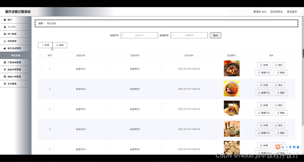This screenshot has width=304, height=162.
Task: Click the A language mode icon in Sogou toolbar
Action: pos(283,147)
